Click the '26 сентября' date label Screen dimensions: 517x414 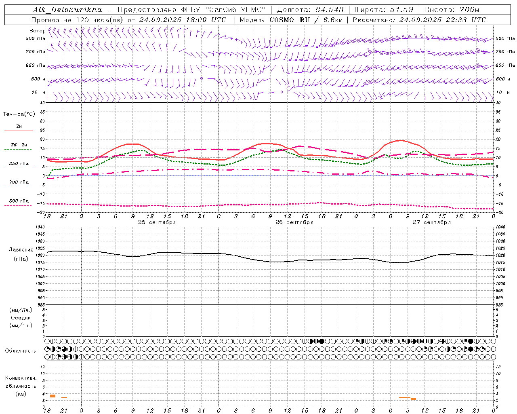[294, 222]
